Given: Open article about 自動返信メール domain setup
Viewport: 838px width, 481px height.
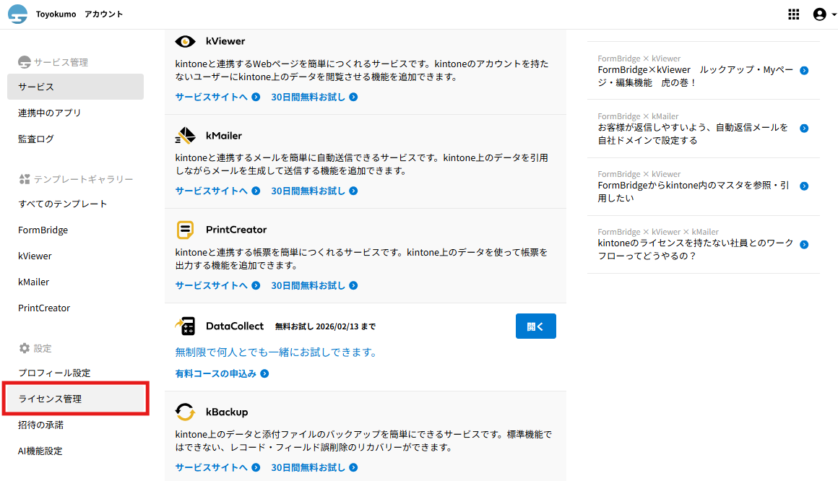Looking at the screenshot, I should click(693, 134).
